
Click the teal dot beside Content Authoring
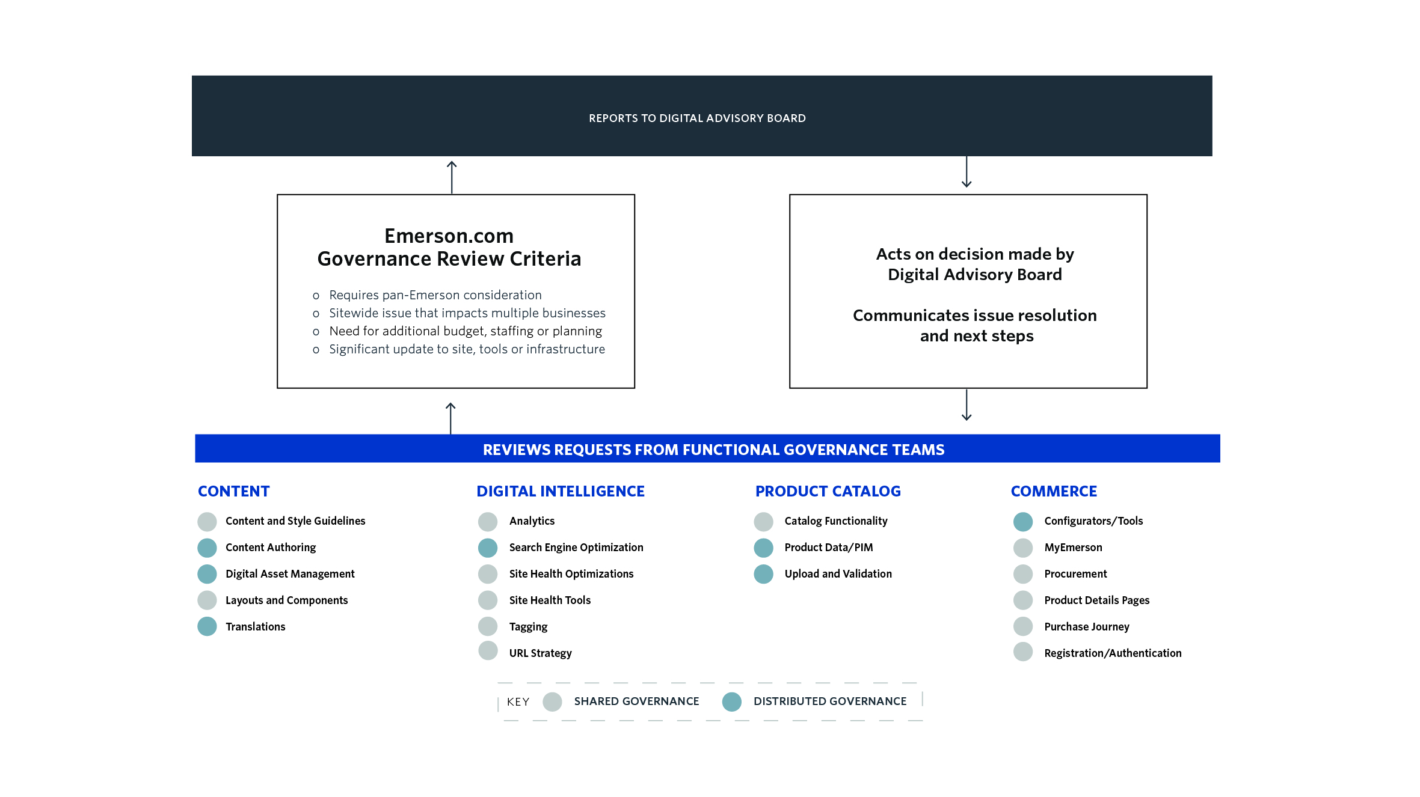[x=207, y=548]
